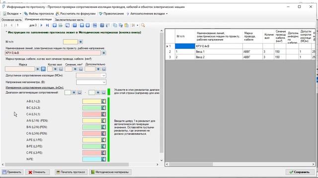Click the asterisk button next to № п/п field
The height and width of the screenshot is (178, 318).
coord(80,42)
